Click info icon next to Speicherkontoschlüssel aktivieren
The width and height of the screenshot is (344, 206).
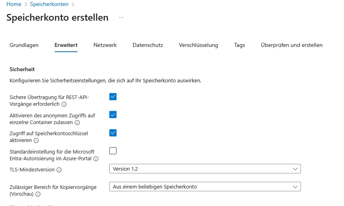coord(36,140)
